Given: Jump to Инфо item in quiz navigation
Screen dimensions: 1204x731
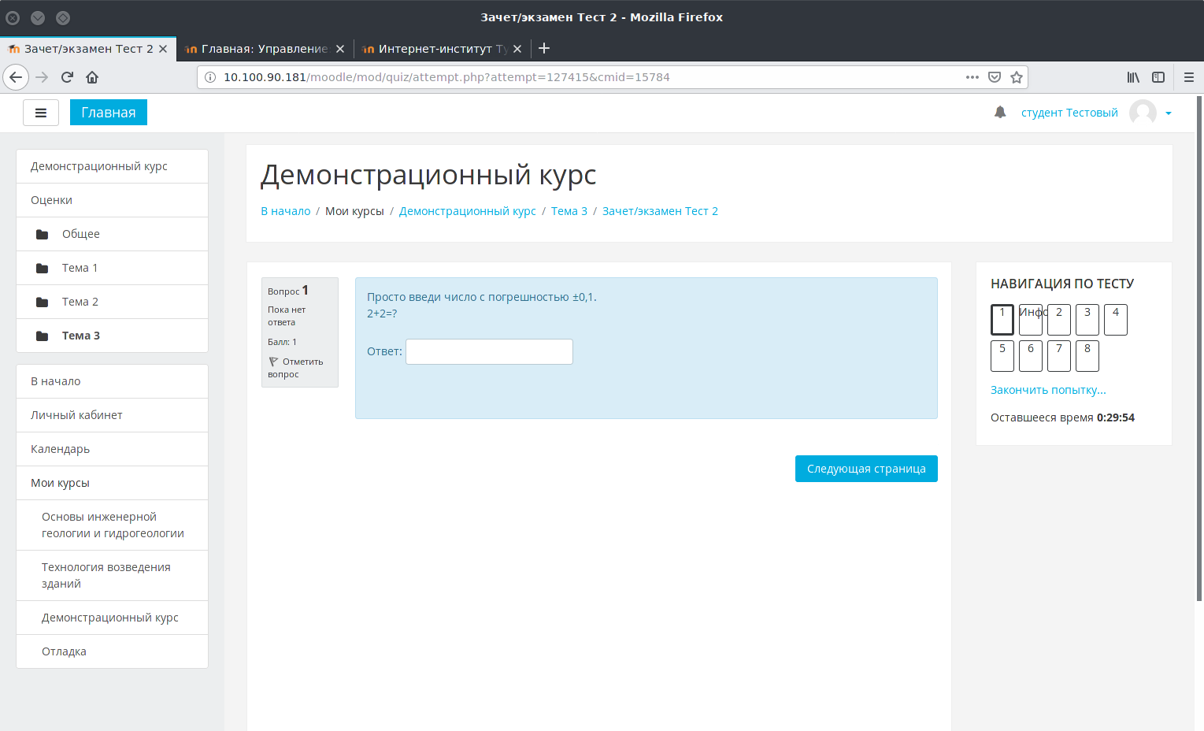Looking at the screenshot, I should click(x=1031, y=320).
